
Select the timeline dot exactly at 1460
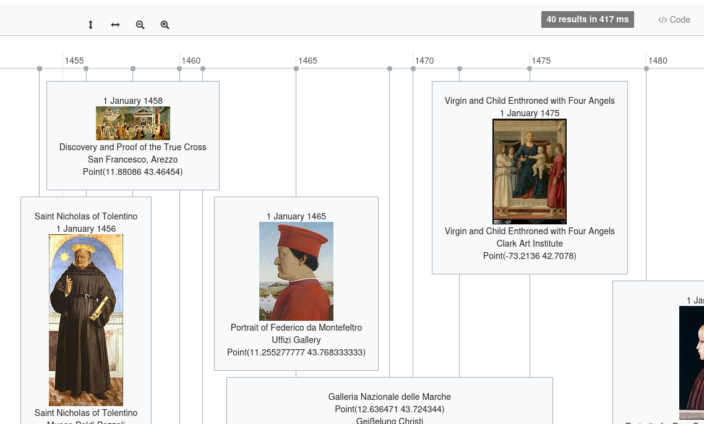(x=179, y=69)
